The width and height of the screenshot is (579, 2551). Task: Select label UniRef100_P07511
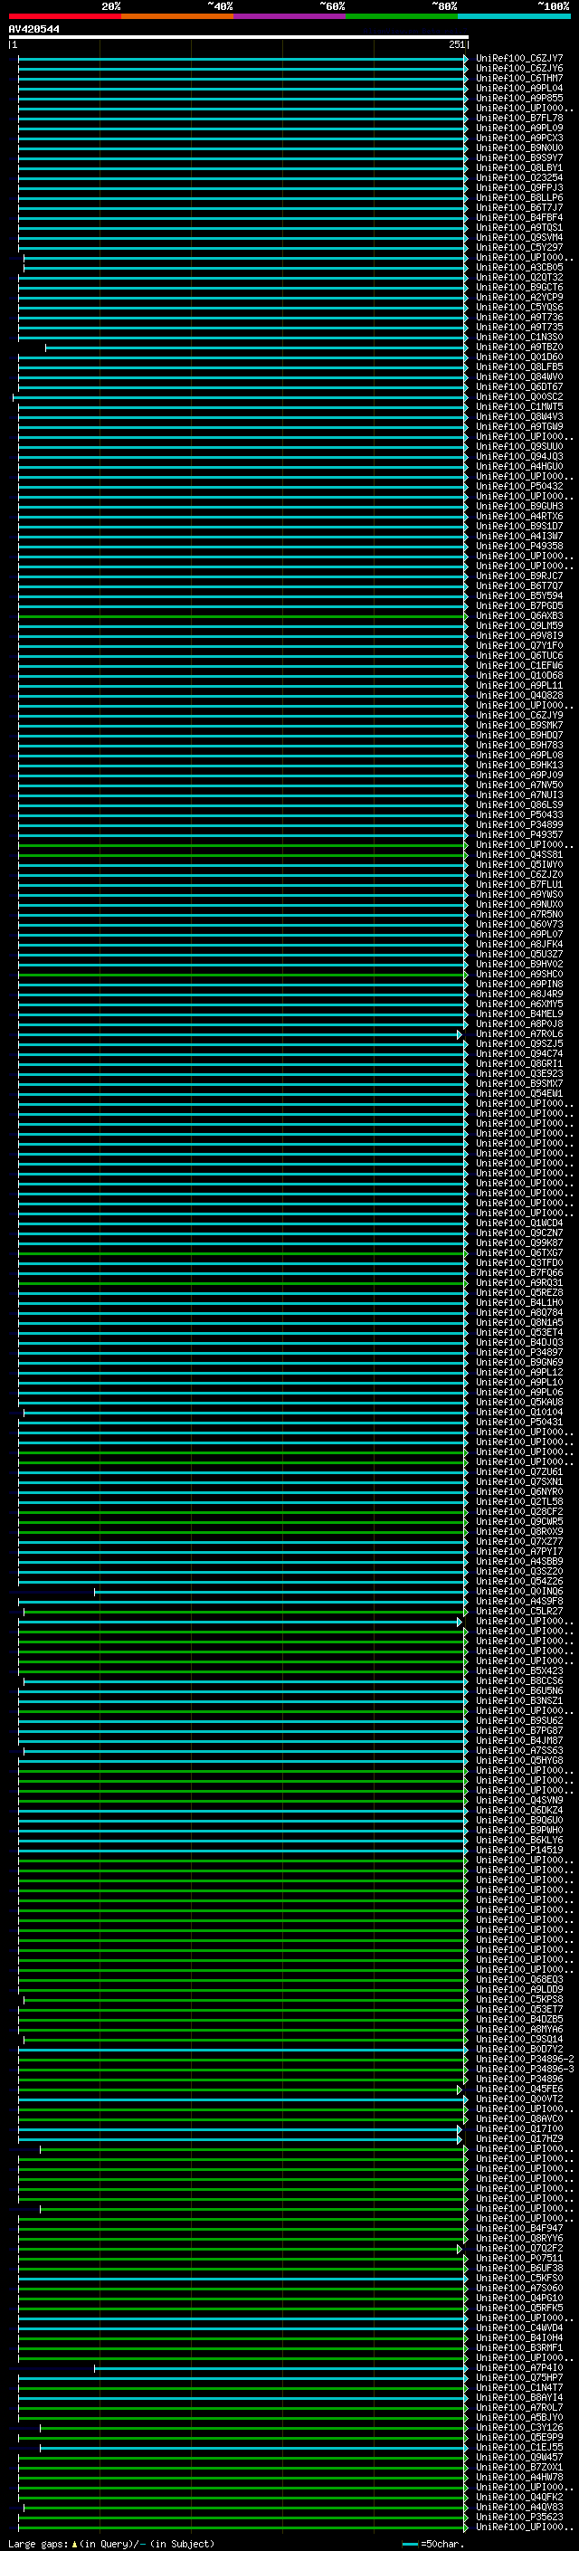519,2258
